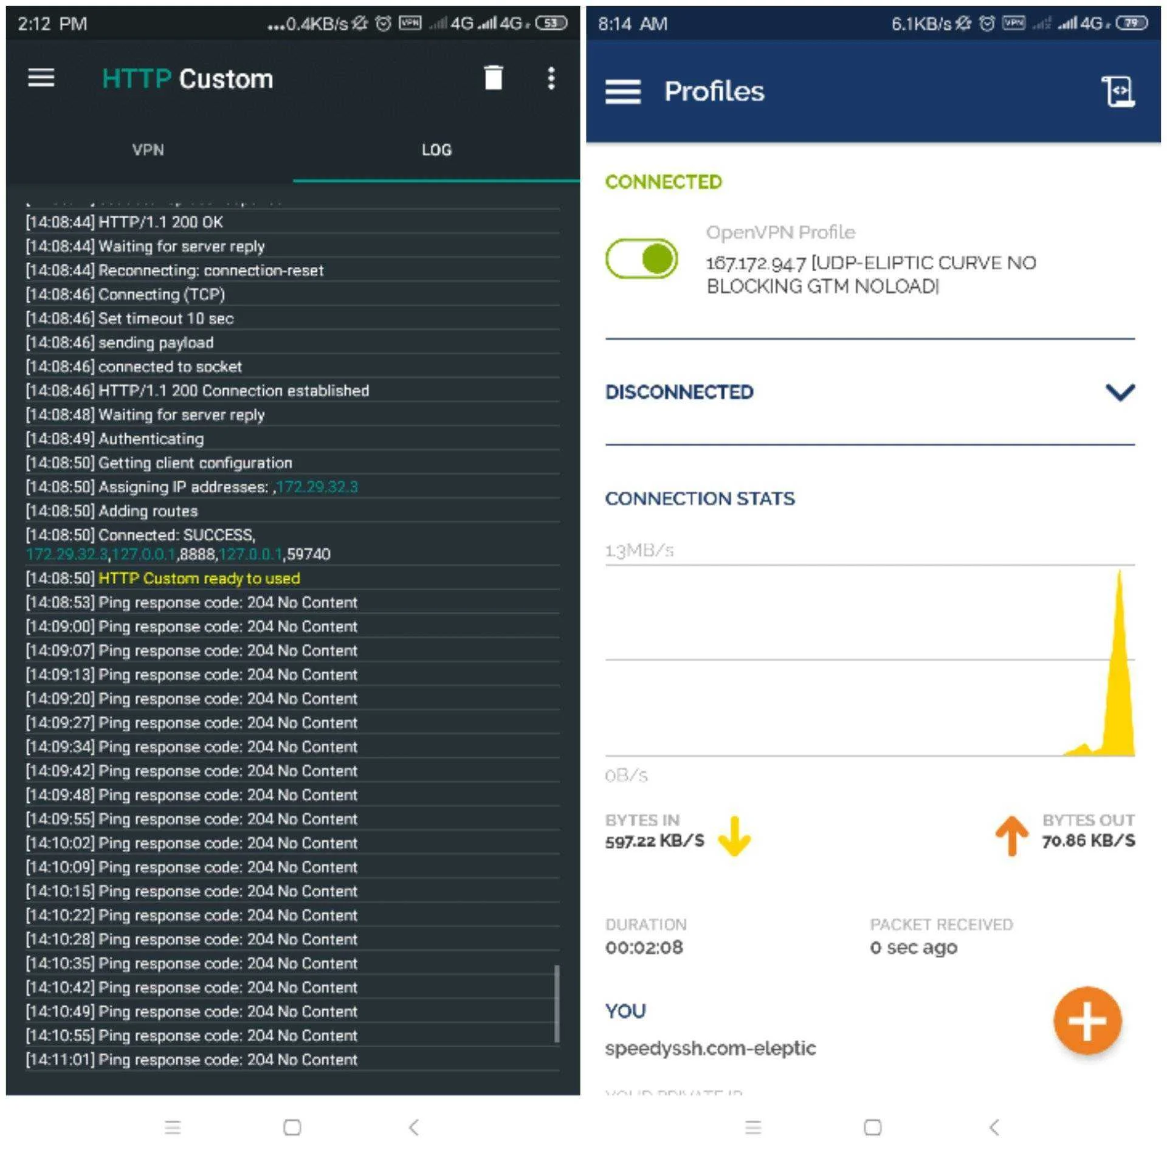1167x1167 pixels.
Task: Tap log line 'Assigning IP addresses'
Action: pyautogui.click(x=191, y=487)
